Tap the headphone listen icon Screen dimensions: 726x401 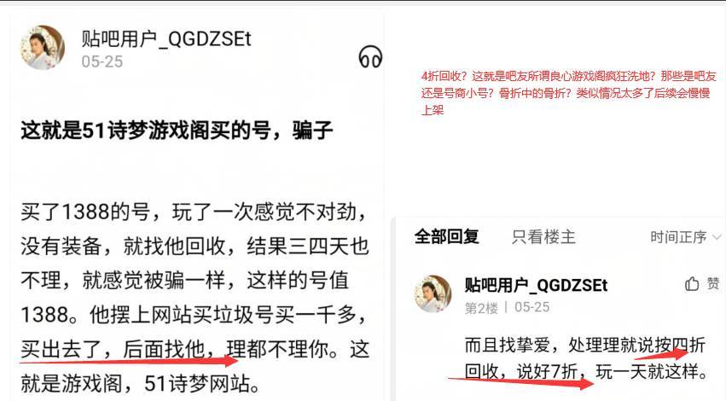point(370,57)
